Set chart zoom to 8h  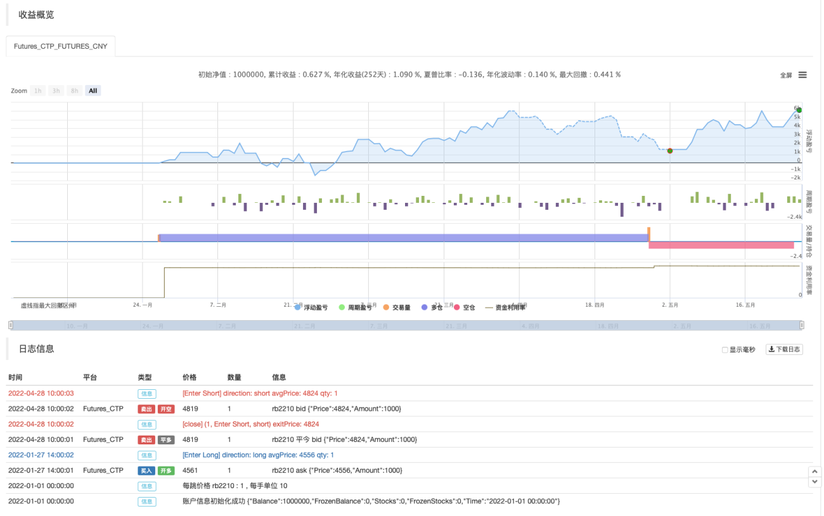pyautogui.click(x=75, y=91)
